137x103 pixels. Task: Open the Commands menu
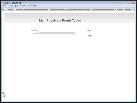pos(32,6)
